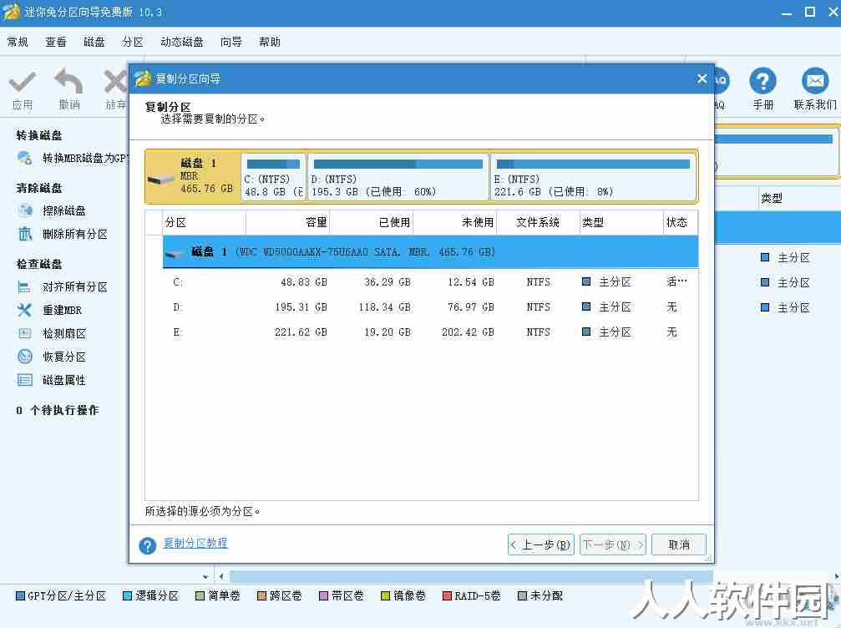The width and height of the screenshot is (841, 628).
Task: Open the 动态磁盘 (Dynamic Disk) menu
Action: click(182, 42)
